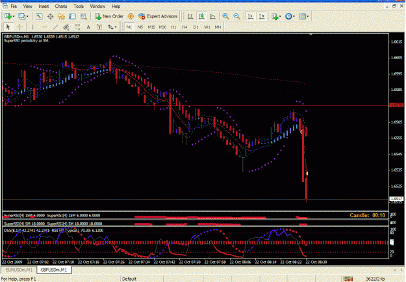The width and height of the screenshot is (406, 282).
Task: Toggle Chart Shift from the right border
Action: point(262,16)
